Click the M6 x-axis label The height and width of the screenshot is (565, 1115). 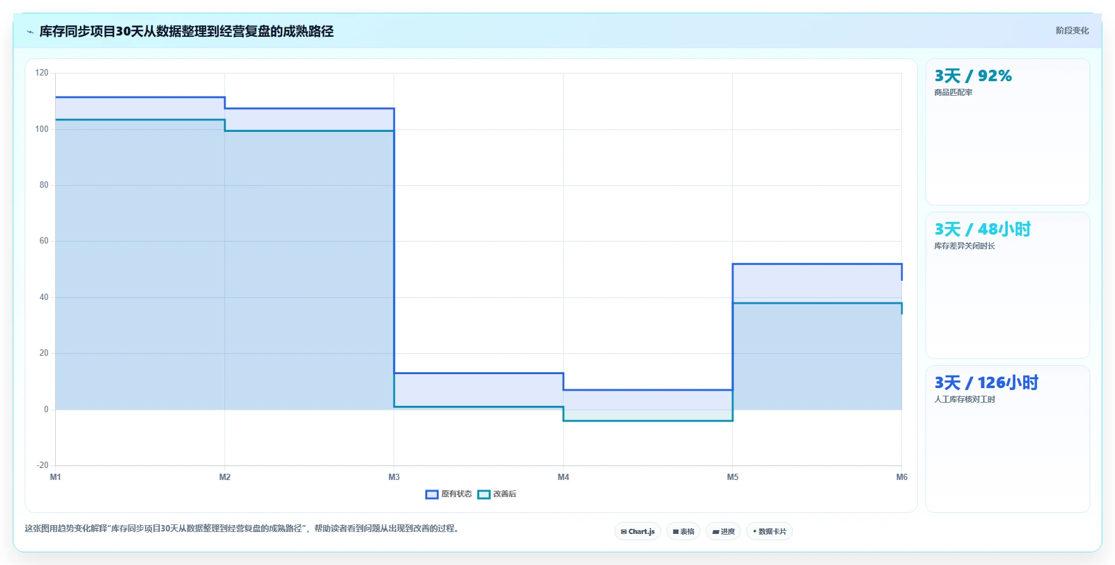[x=902, y=477]
